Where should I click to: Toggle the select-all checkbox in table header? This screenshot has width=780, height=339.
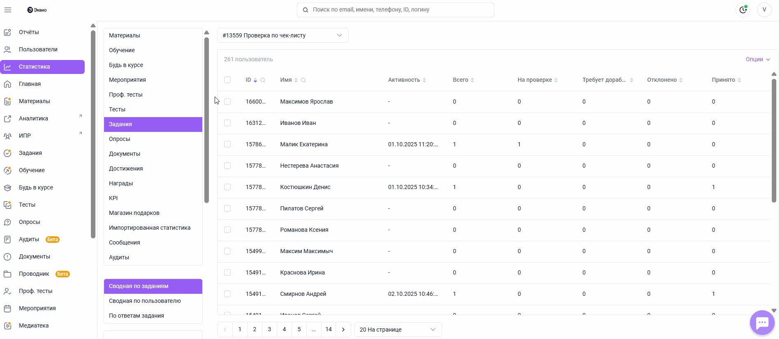pyautogui.click(x=227, y=80)
